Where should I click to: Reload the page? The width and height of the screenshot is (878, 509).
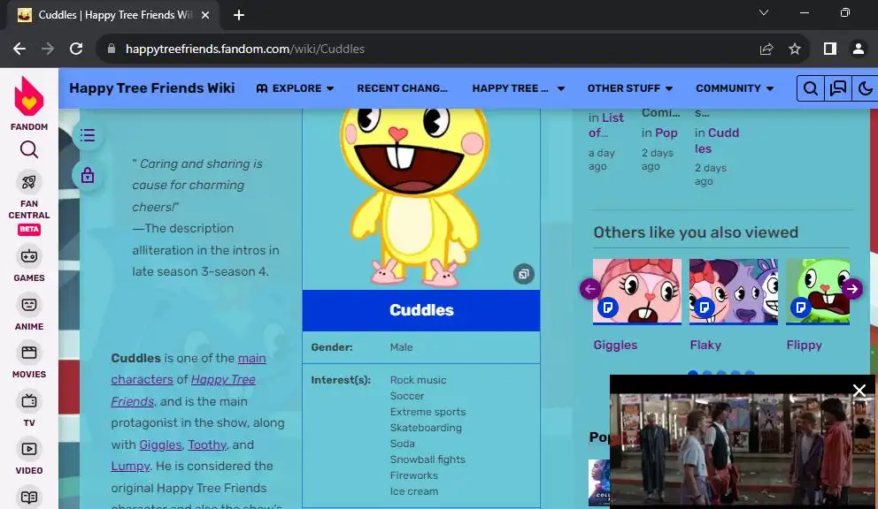(x=76, y=49)
